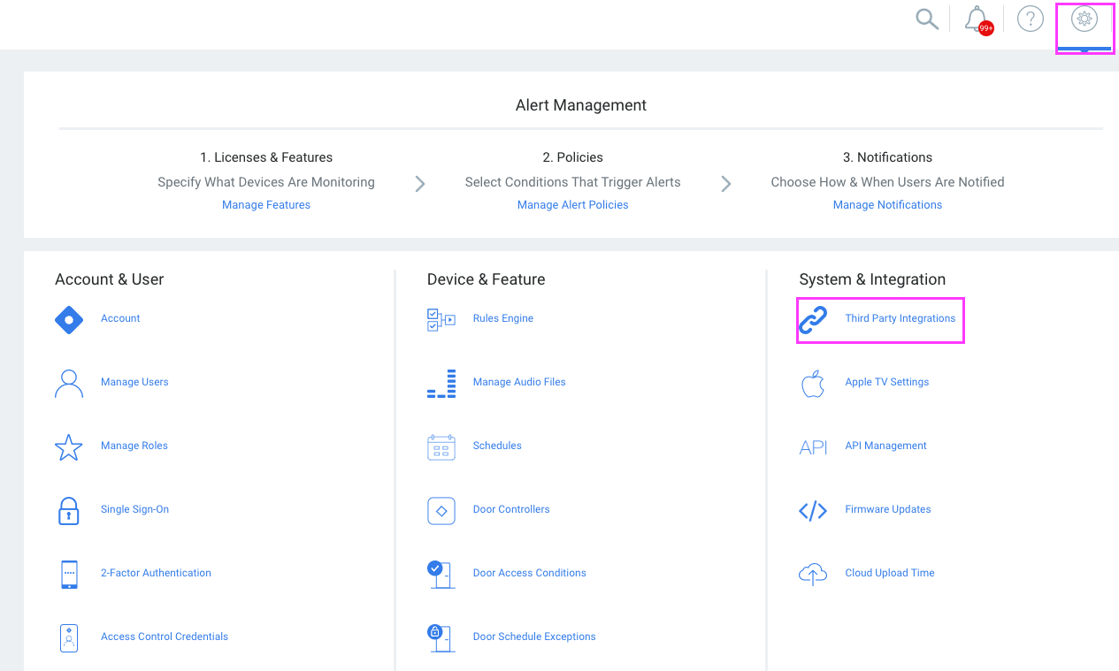Click the 99+ notification badge
The width and height of the screenshot is (1119, 671).
click(985, 26)
